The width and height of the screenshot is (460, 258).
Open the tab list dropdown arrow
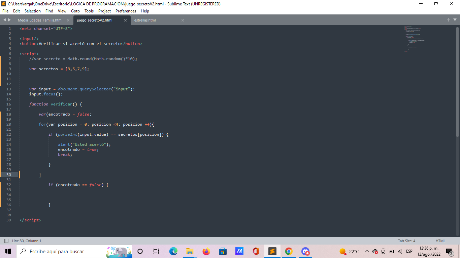pos(454,20)
